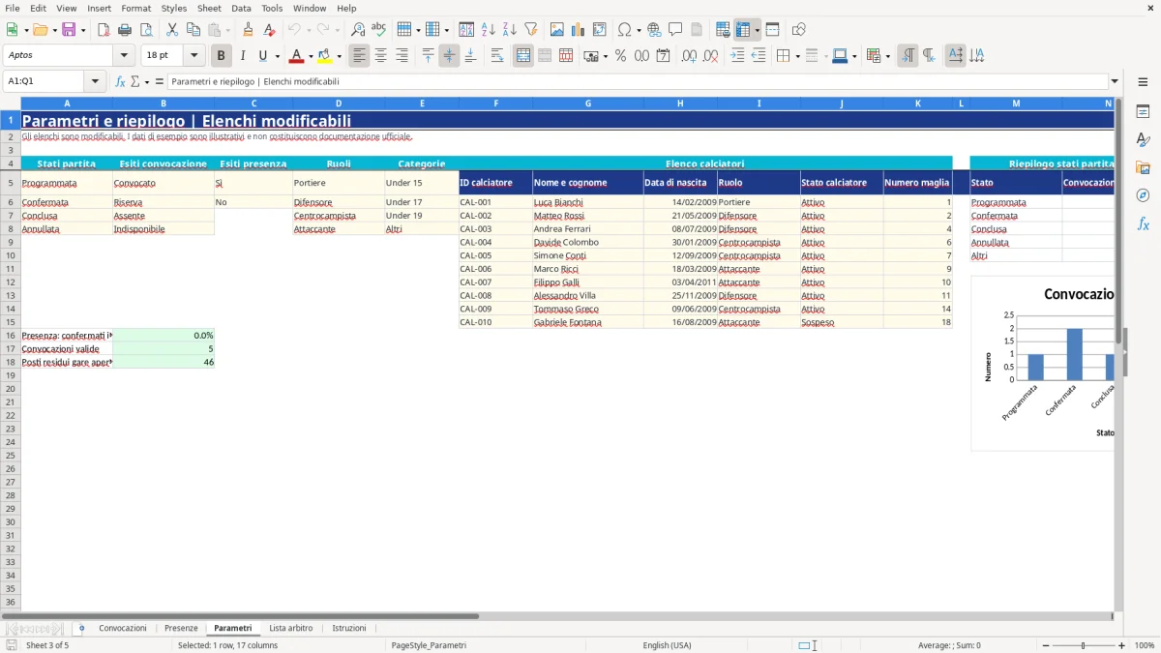Screen dimensions: 1161x653
Task: Clear direct formatting icon
Action: point(269,30)
